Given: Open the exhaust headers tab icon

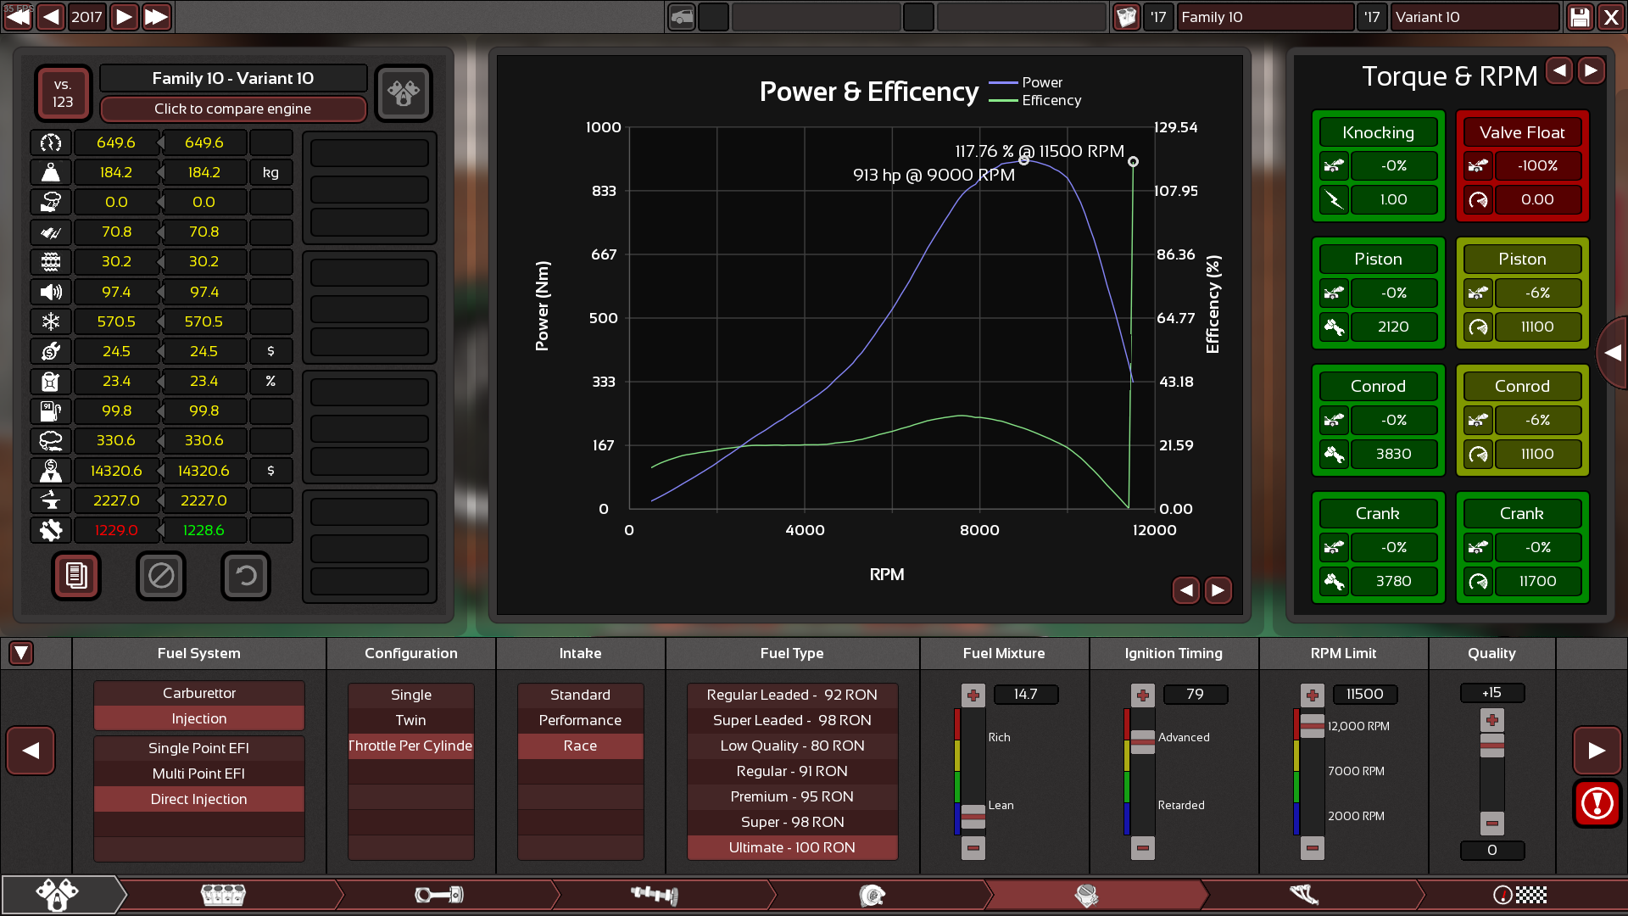Looking at the screenshot, I should pyautogui.click(x=1304, y=895).
